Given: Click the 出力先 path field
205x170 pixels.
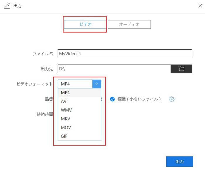Looking at the screenshot, I should click(x=114, y=69).
